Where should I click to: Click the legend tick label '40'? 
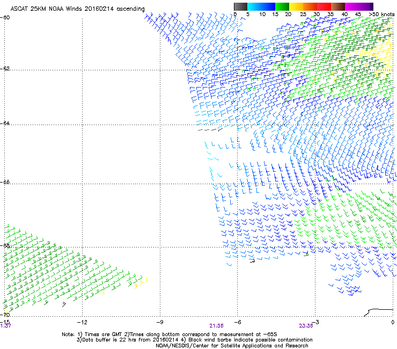pyautogui.click(x=344, y=14)
